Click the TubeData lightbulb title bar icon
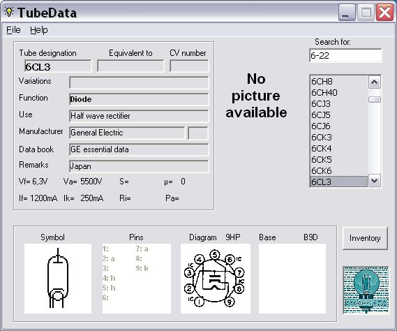This screenshot has height=331, width=397. [9, 12]
